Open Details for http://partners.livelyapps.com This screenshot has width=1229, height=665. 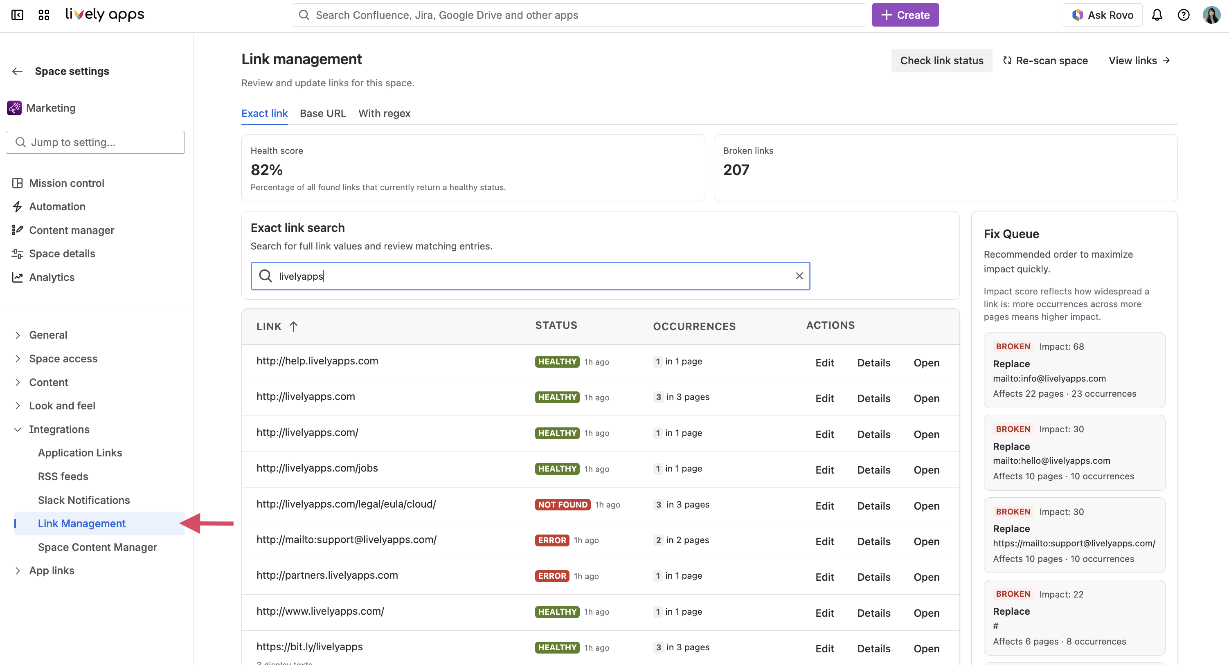(x=873, y=577)
